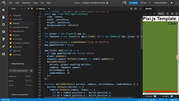
Task: Click the user avatar beside Share
Action: coord(124,3)
